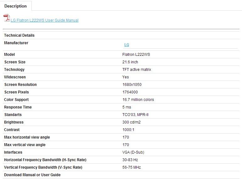The image size is (242, 179).
Task: Click the 30-83 Hz frequency value
Action: point(130,160)
